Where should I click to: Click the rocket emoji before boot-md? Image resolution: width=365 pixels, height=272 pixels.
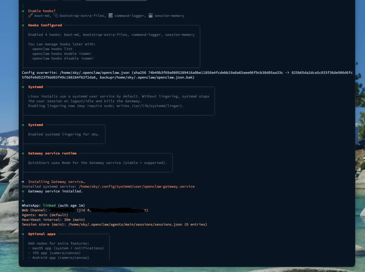tap(30, 16)
